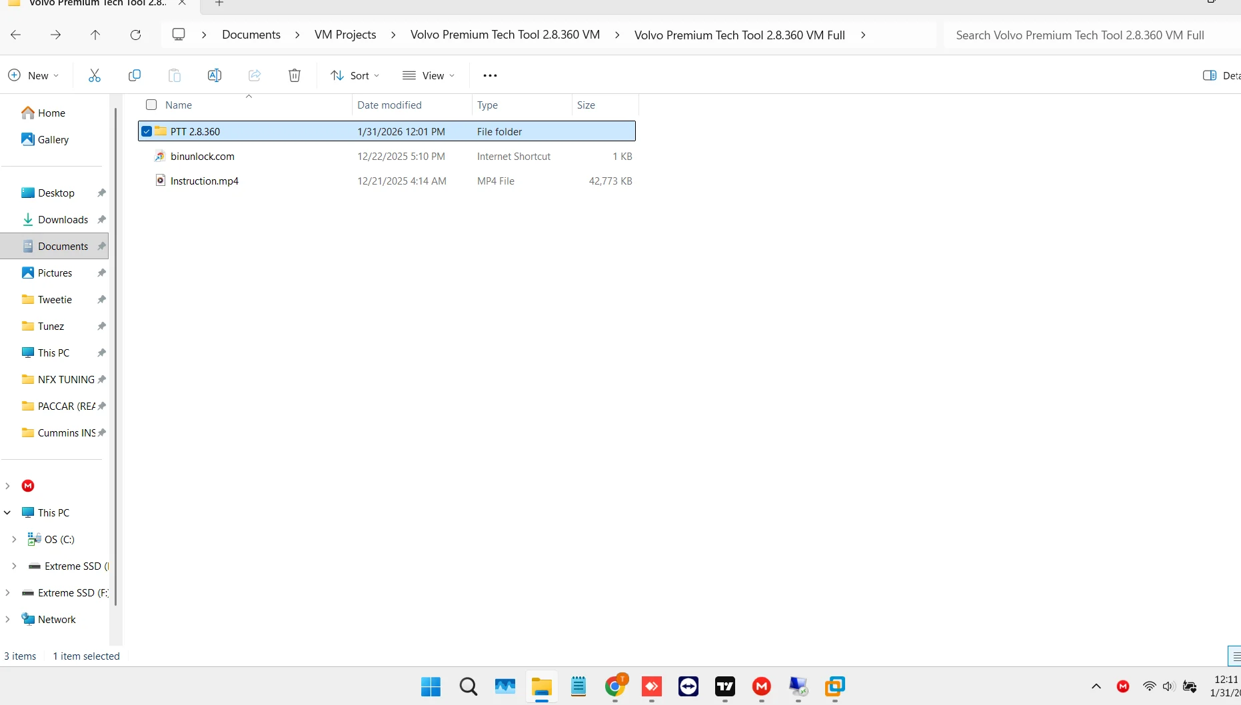Go back with the navigation arrow
The image size is (1241, 705).
15,35
